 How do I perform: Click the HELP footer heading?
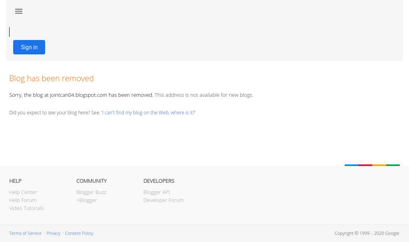[x=15, y=181]
